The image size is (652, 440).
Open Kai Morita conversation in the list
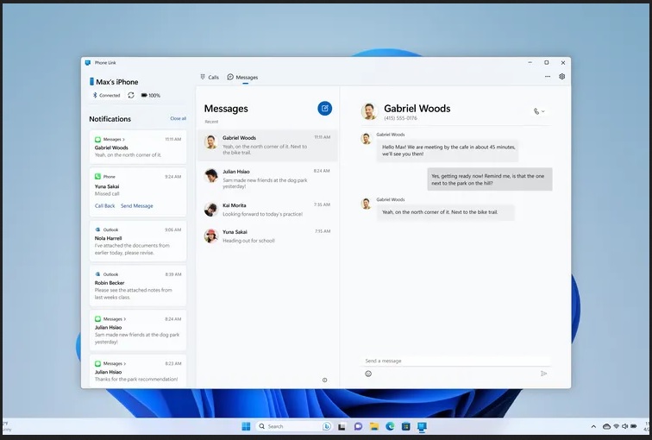[267, 210]
